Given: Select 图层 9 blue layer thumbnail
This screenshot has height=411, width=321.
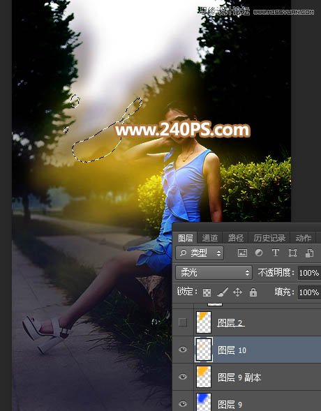Looking at the screenshot, I should click(x=204, y=402).
